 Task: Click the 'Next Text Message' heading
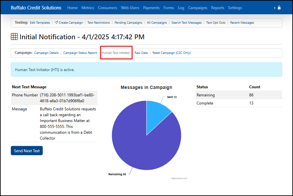(x=29, y=87)
